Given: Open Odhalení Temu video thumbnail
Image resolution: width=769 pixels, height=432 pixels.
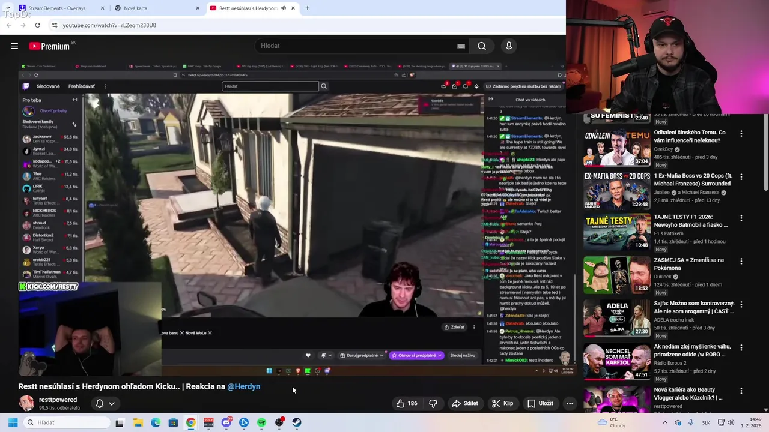Looking at the screenshot, I should point(617,147).
